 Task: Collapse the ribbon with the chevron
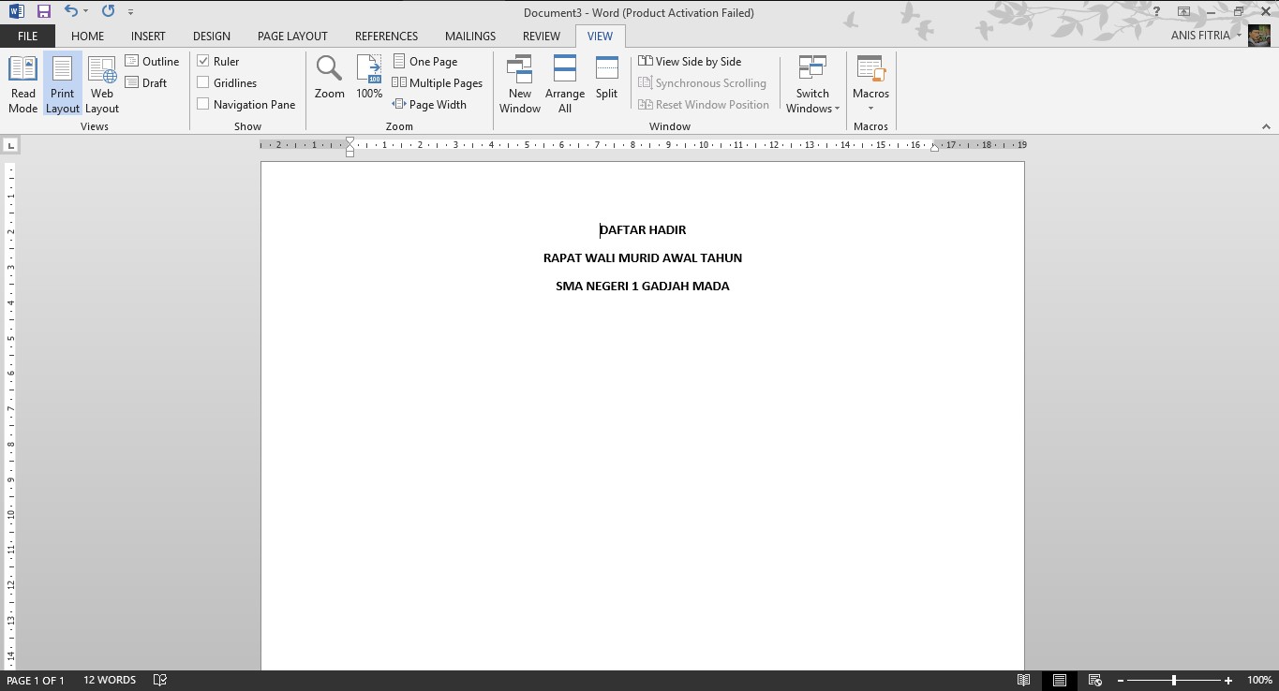1266,126
